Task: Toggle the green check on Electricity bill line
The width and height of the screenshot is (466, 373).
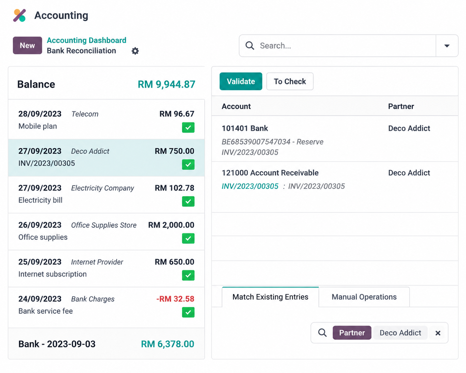Action: pos(188,201)
